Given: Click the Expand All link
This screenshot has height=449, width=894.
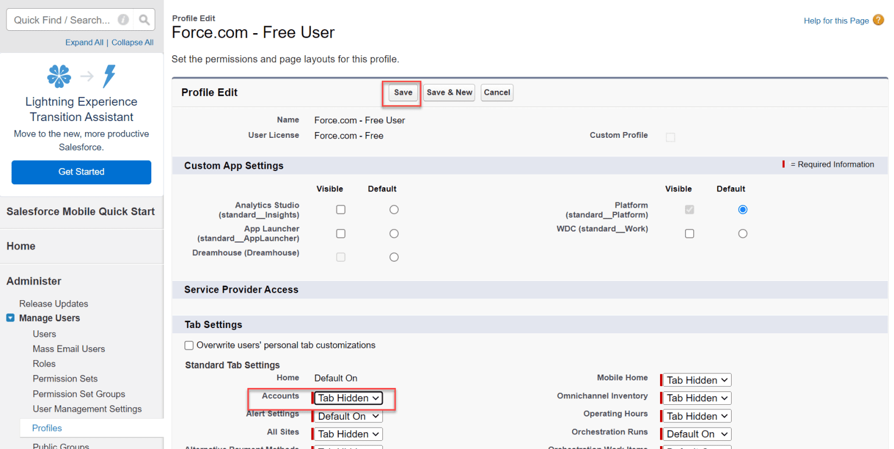Looking at the screenshot, I should [x=84, y=42].
